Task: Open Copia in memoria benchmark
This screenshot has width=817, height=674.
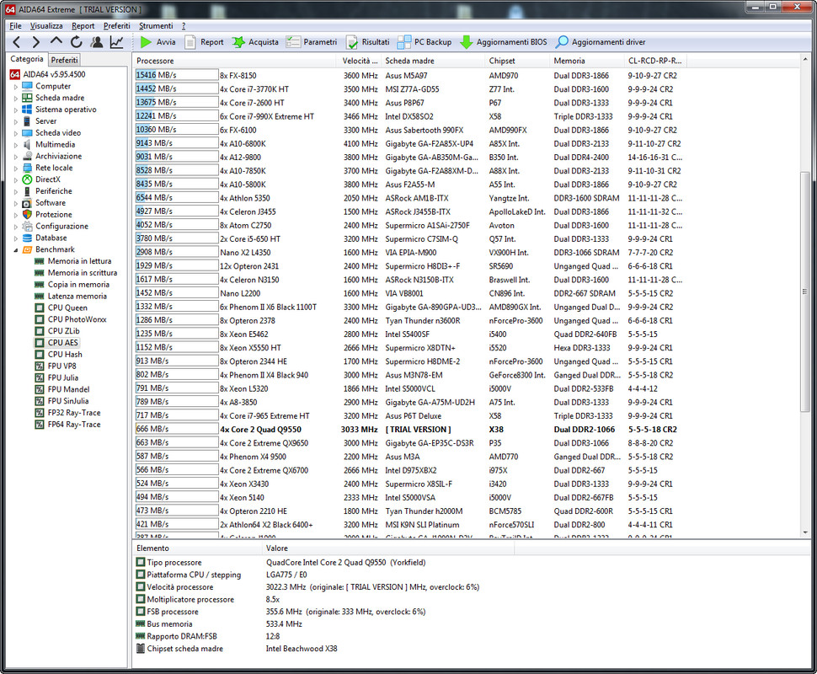Action: pos(78,285)
